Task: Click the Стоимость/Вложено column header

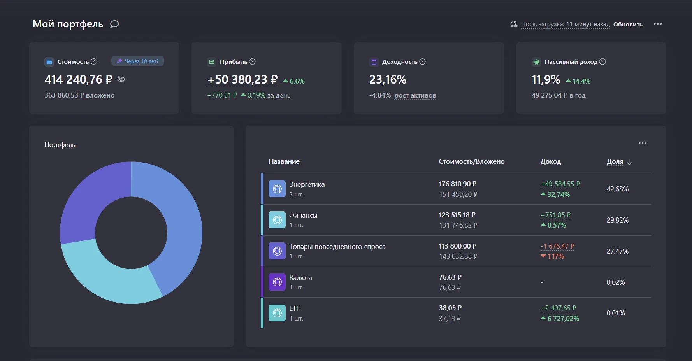Action: point(472,161)
